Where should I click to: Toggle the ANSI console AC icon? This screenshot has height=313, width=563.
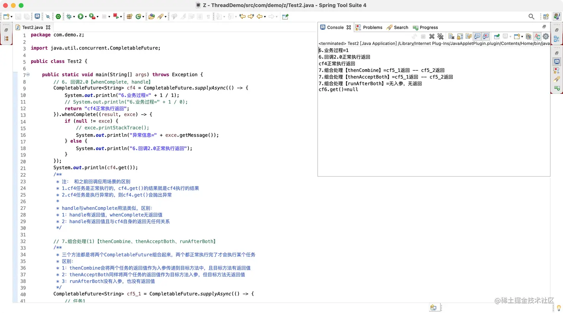(x=537, y=36)
